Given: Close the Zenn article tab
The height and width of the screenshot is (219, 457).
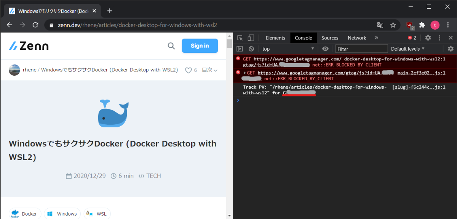Looking at the screenshot, I should coord(94,11).
